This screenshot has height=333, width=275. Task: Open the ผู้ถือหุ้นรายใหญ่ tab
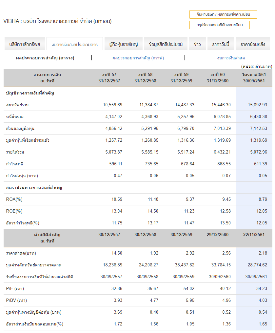(x=124, y=44)
